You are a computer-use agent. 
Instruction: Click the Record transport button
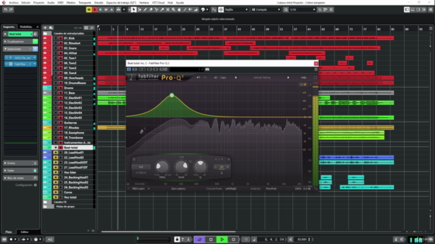click(x=233, y=239)
